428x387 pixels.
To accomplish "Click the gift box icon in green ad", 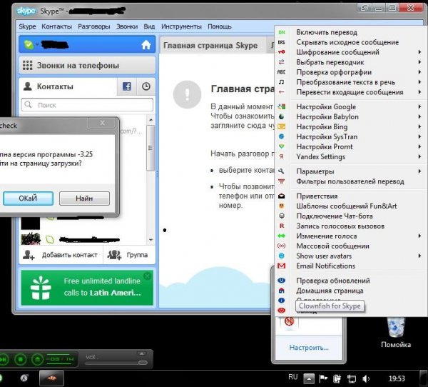I will tap(41, 288).
